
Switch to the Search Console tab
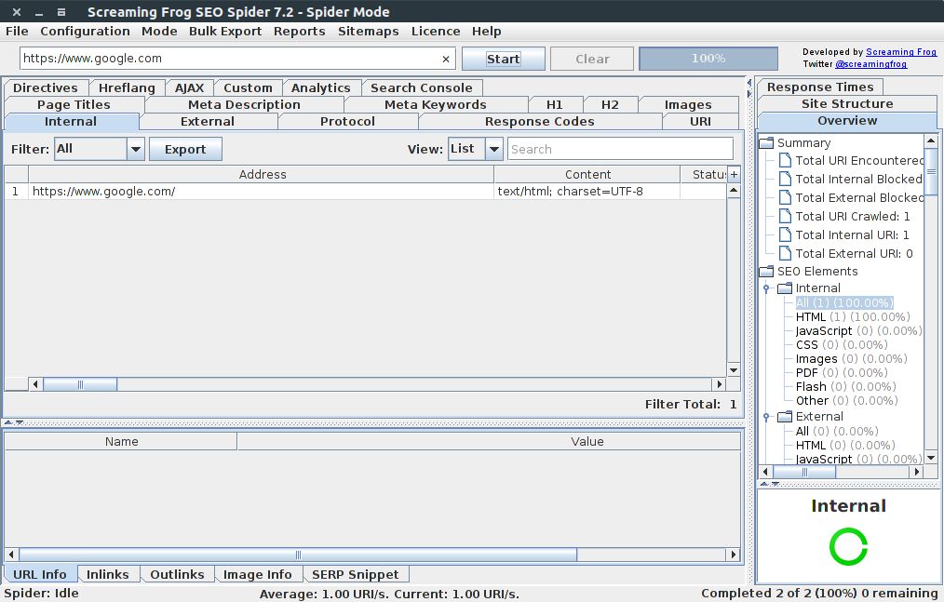click(422, 87)
